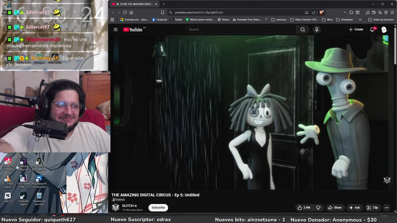The height and width of the screenshot is (223, 397).
Task: Click the Clip button under the video
Action: pyautogui.click(x=372, y=208)
